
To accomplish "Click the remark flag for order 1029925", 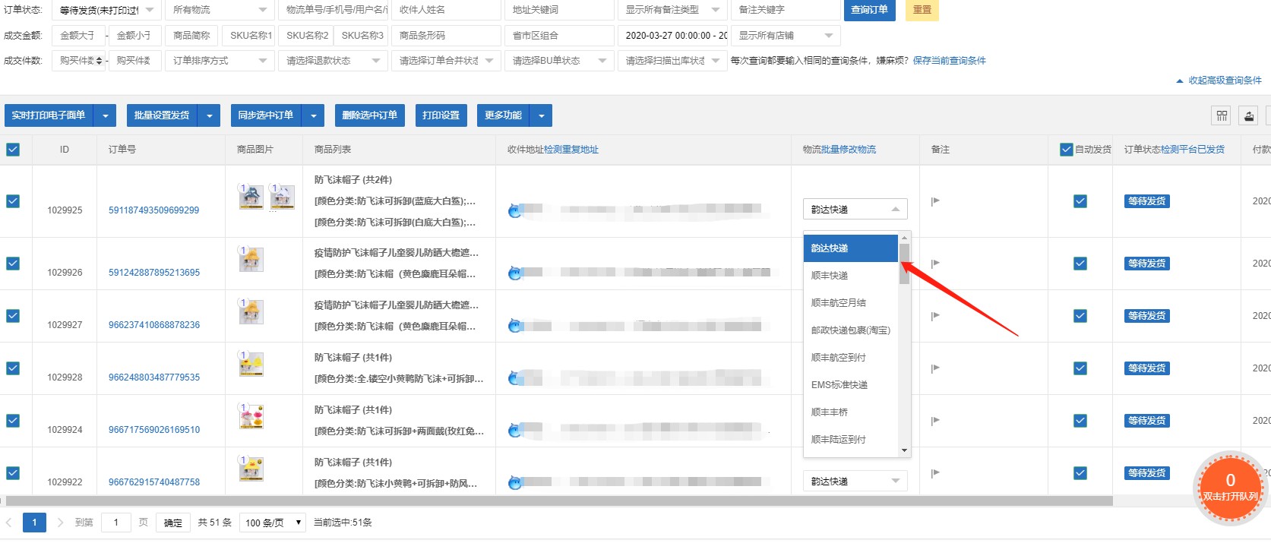I will coord(935,201).
